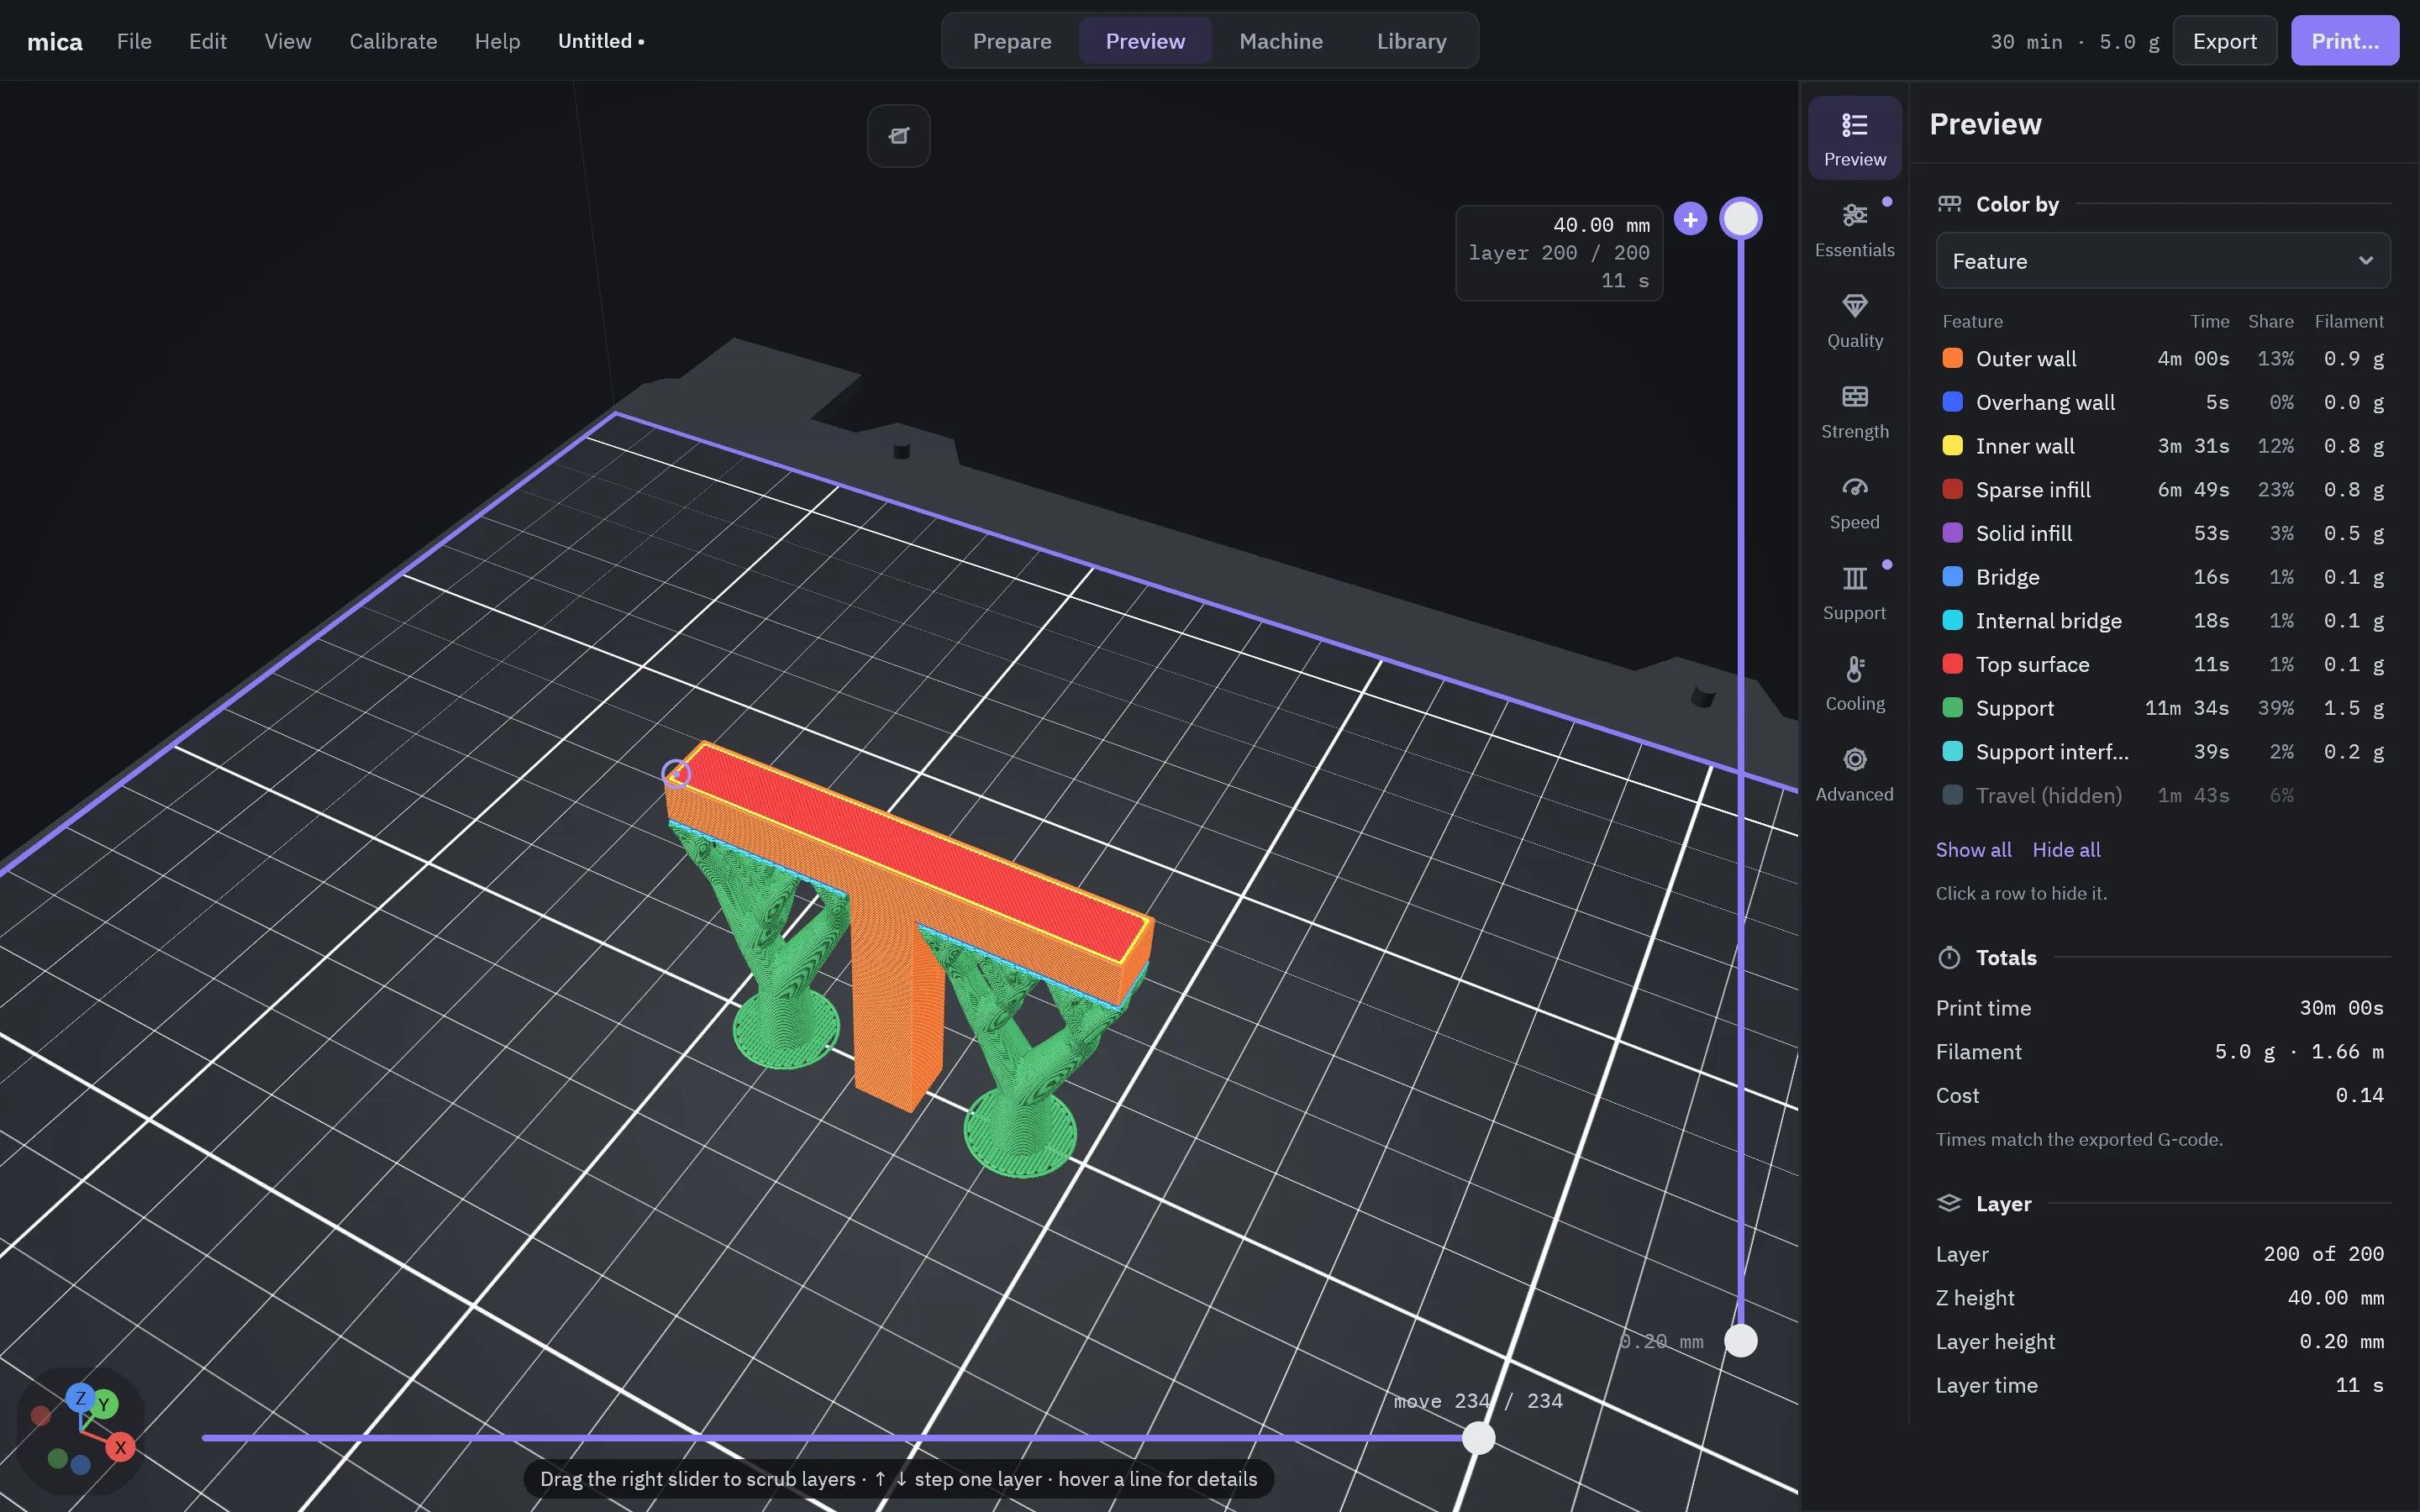Switch to the Library tab
This screenshot has width=2420, height=1512.
click(x=1411, y=41)
